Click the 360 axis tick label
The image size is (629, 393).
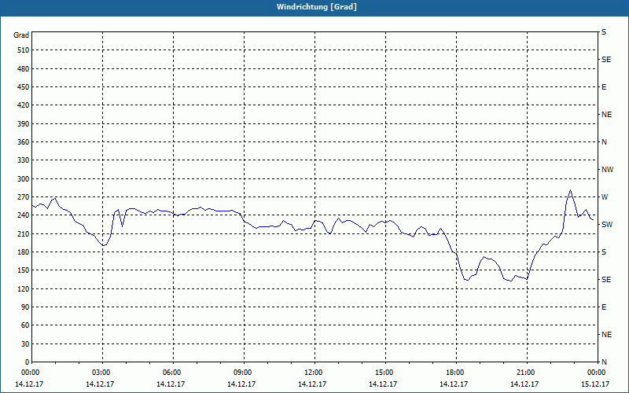tap(24, 142)
